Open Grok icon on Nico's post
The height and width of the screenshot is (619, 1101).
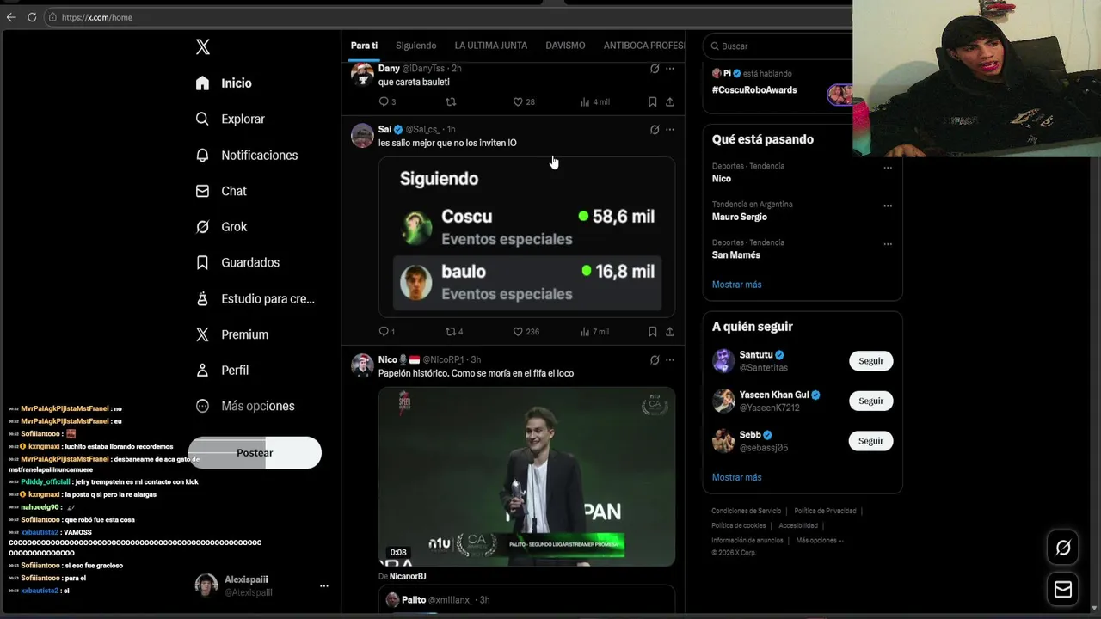(x=655, y=360)
